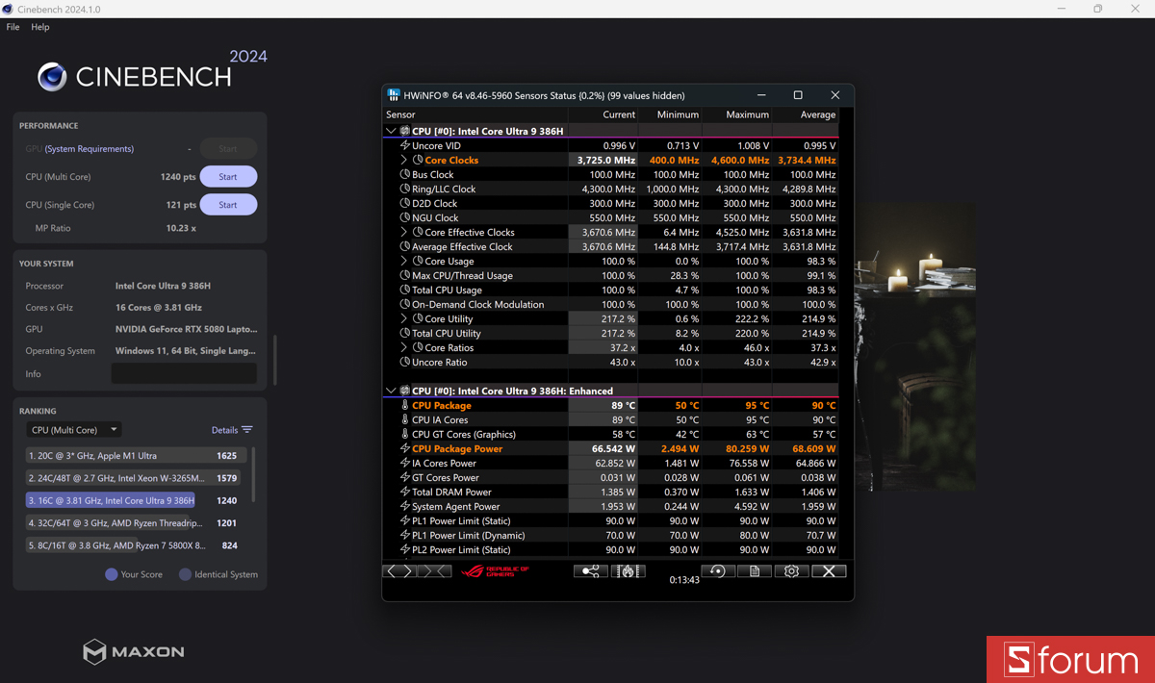This screenshot has height=683, width=1155.
Task: Click the Details link in Ranking
Action: click(x=224, y=430)
